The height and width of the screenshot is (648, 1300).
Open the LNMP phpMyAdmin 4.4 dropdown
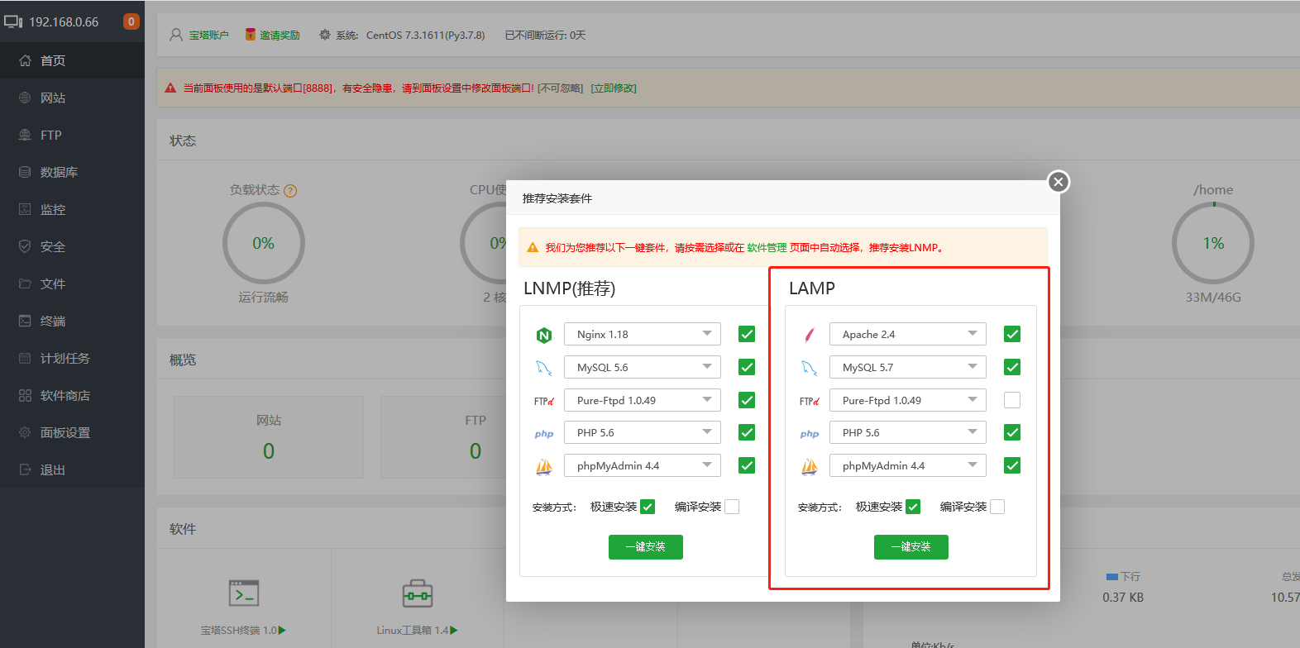[x=643, y=465]
